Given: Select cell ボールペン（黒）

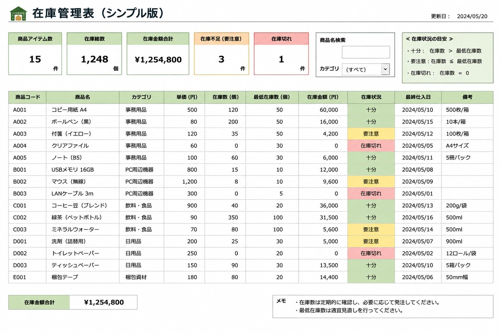Looking at the screenshot, I should 83,122.
